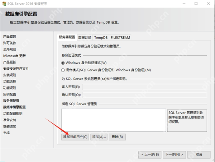This screenshot has width=215, height=162.
Task: Proceed with 下一步(N) button
Action: (x=174, y=154)
